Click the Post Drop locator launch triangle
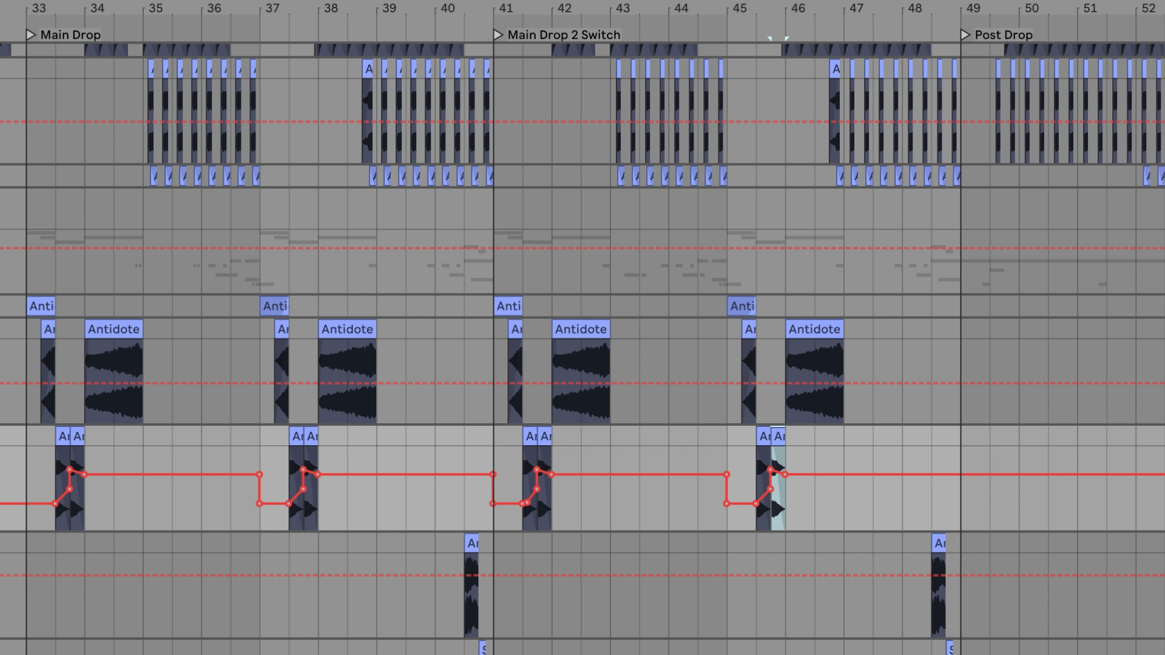Screen dimensions: 1165x655 [x=965, y=35]
